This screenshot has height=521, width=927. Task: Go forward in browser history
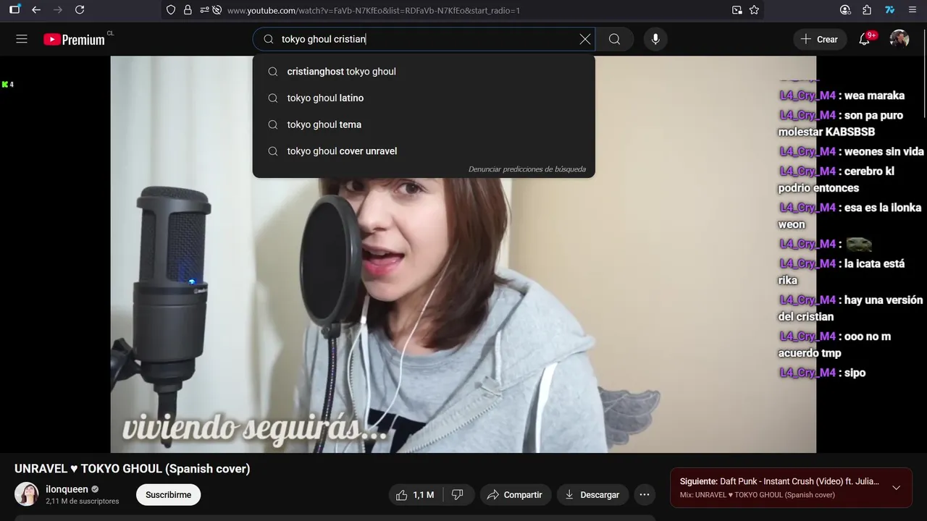[58, 10]
